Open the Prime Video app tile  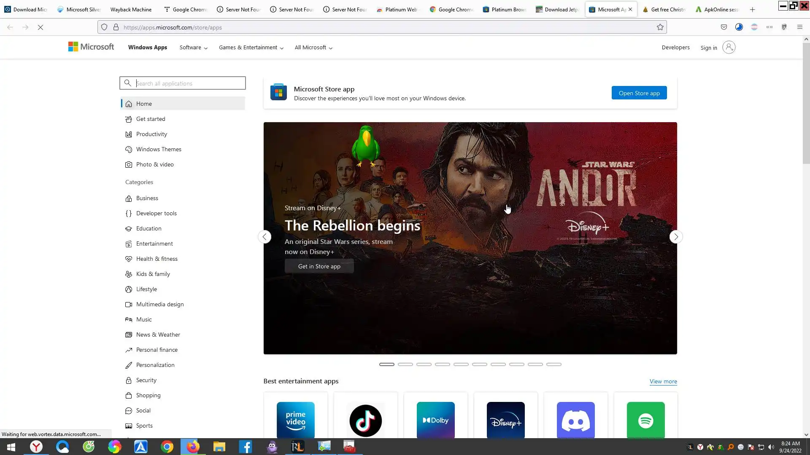click(295, 420)
